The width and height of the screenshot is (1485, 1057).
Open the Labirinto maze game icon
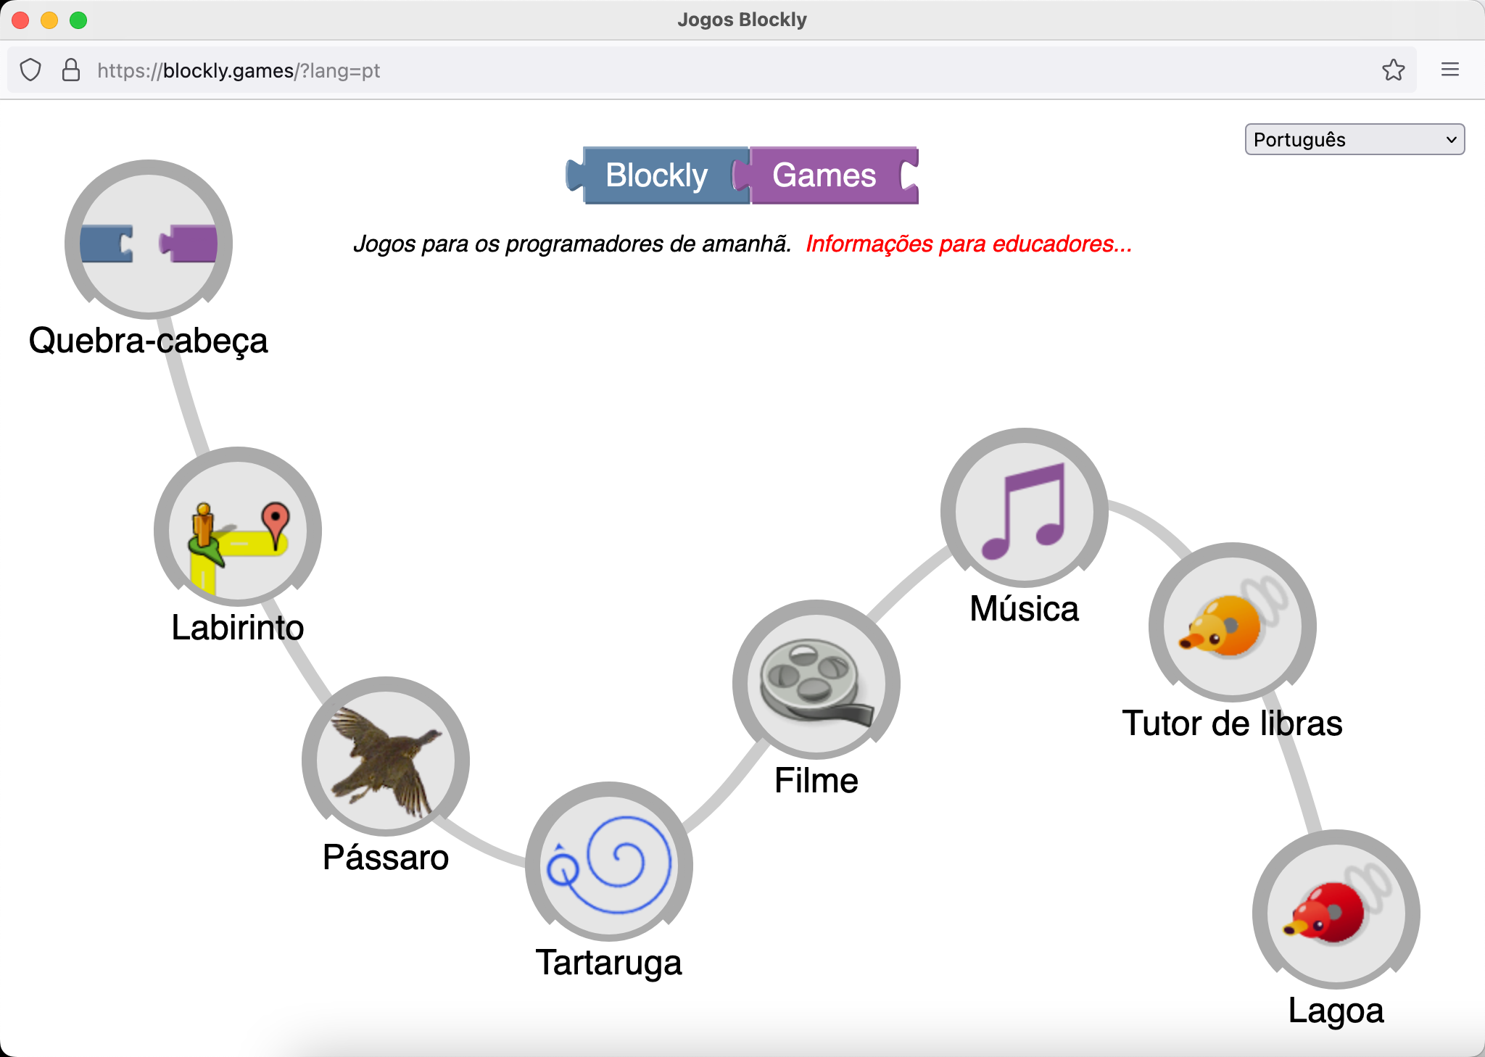point(238,527)
